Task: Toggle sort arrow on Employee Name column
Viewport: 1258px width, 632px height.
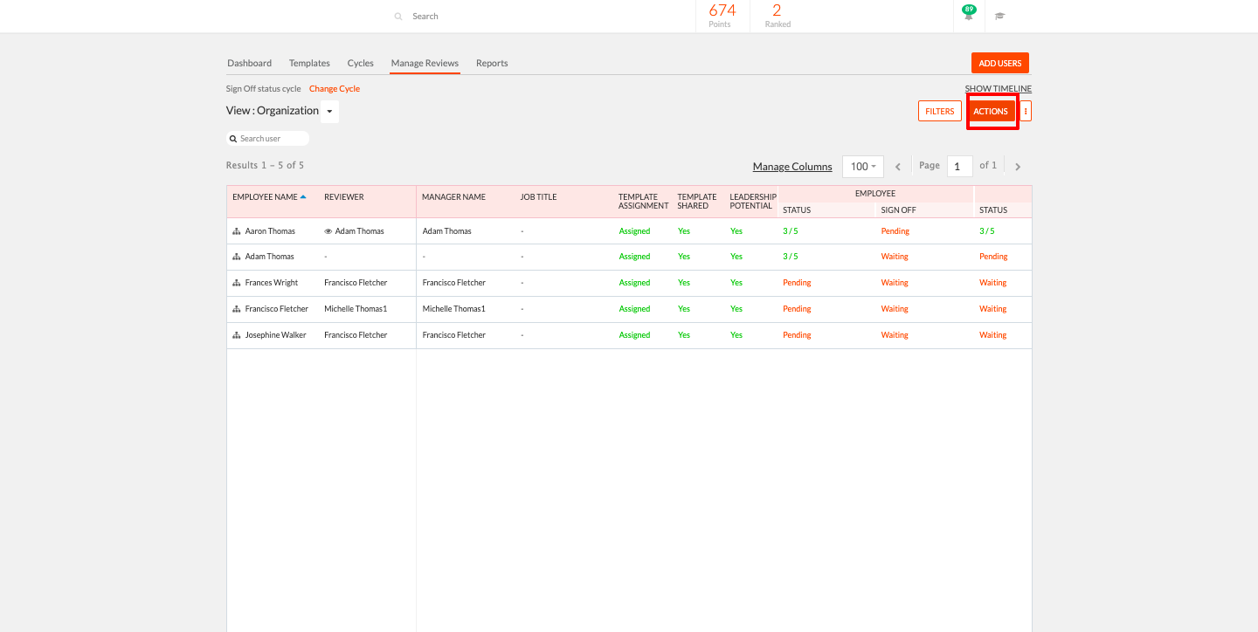Action: click(x=303, y=197)
